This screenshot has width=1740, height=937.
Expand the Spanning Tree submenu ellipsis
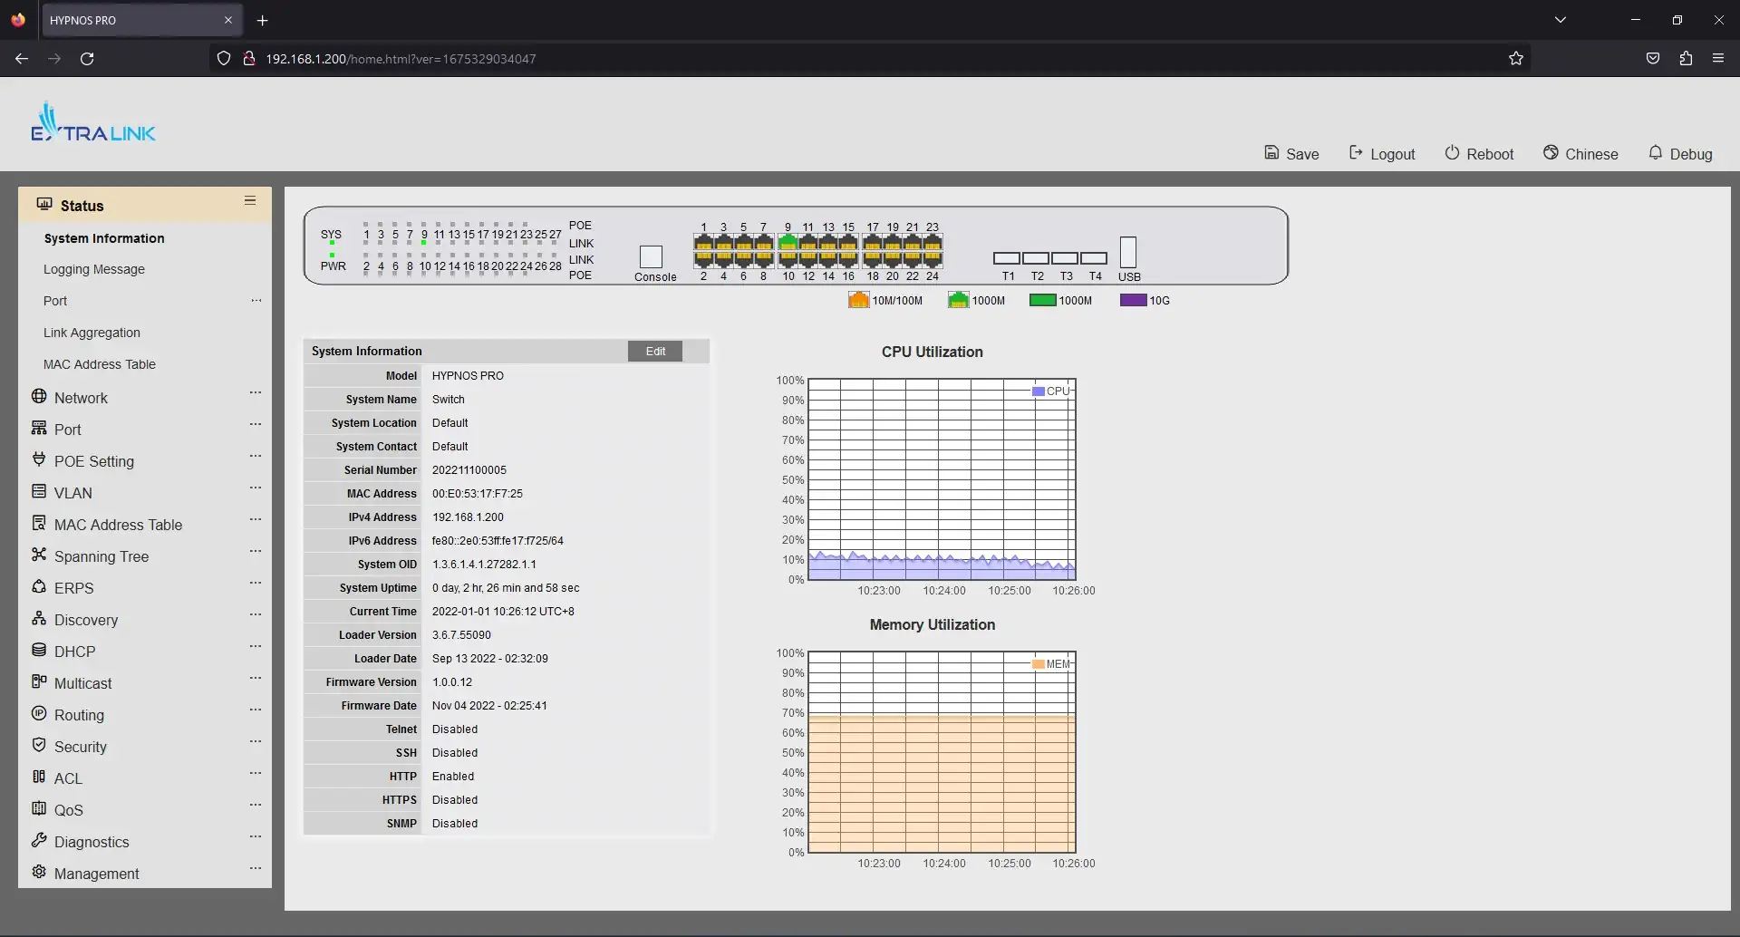coord(256,552)
